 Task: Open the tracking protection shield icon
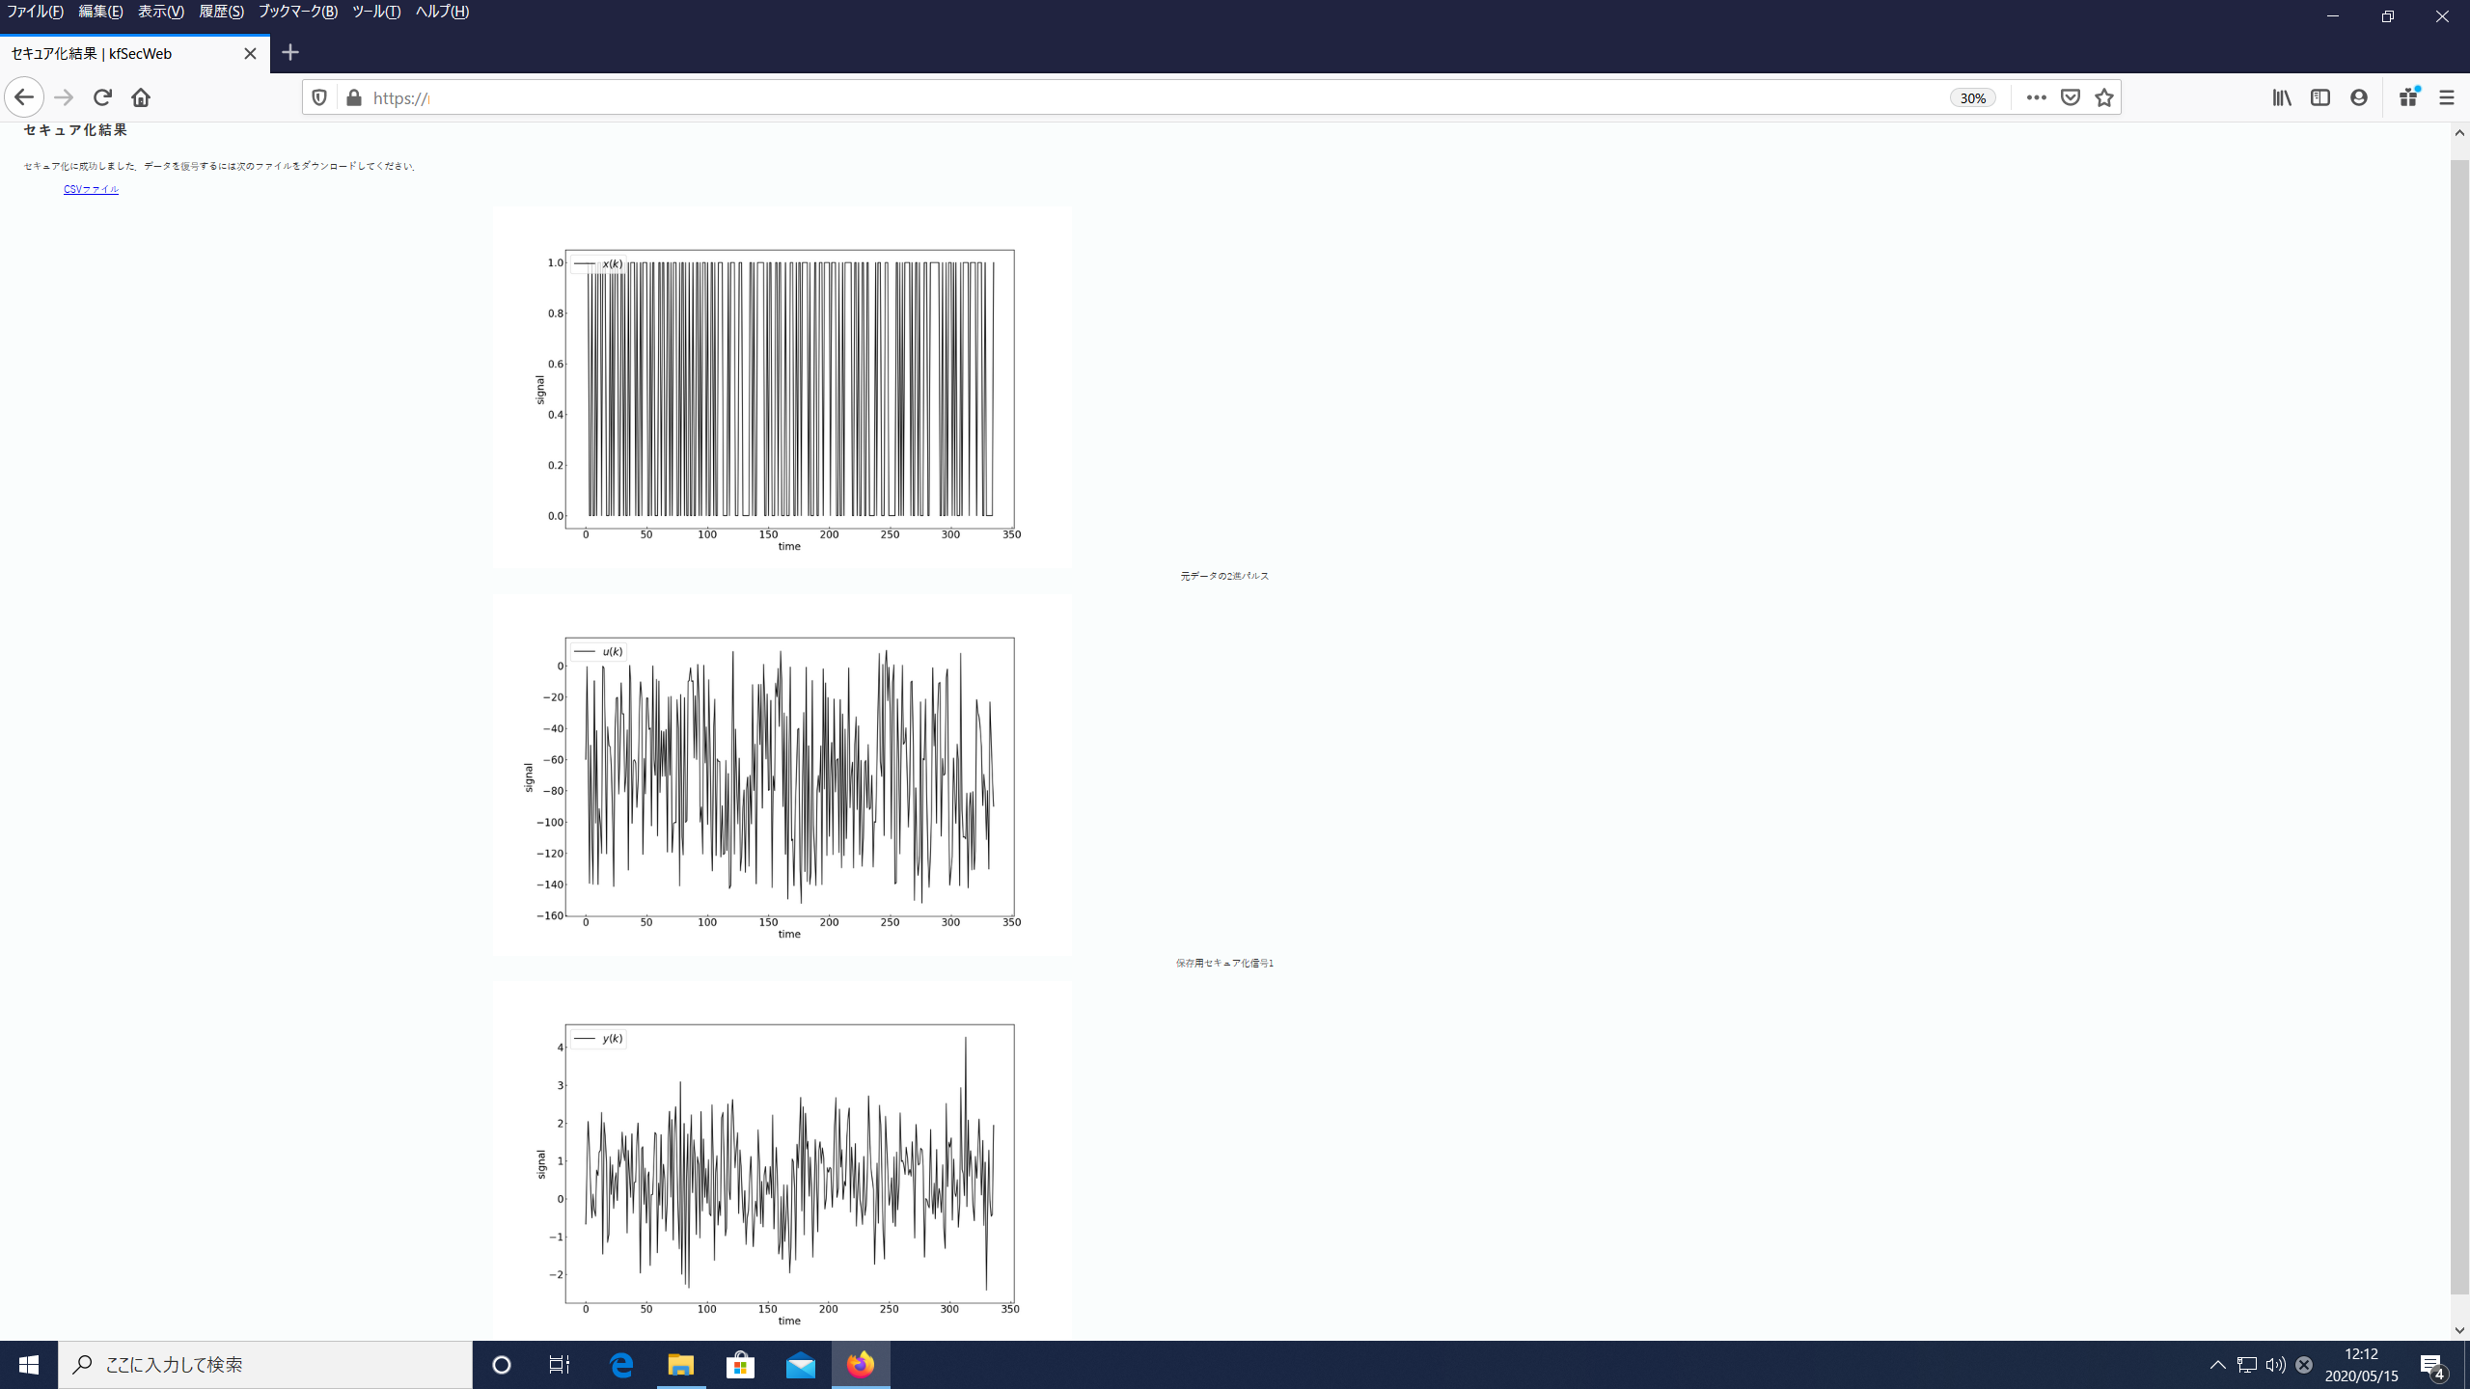pyautogui.click(x=319, y=97)
